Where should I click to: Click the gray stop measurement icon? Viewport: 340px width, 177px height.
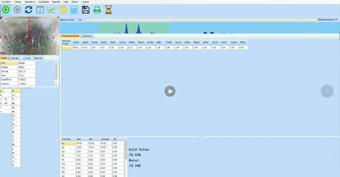[x=17, y=10]
